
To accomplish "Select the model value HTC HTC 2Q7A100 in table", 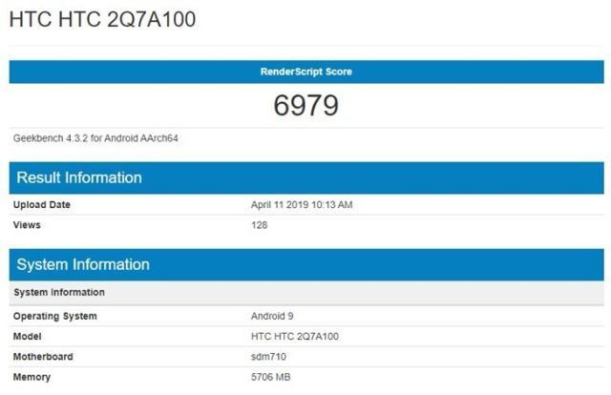I will coord(295,337).
